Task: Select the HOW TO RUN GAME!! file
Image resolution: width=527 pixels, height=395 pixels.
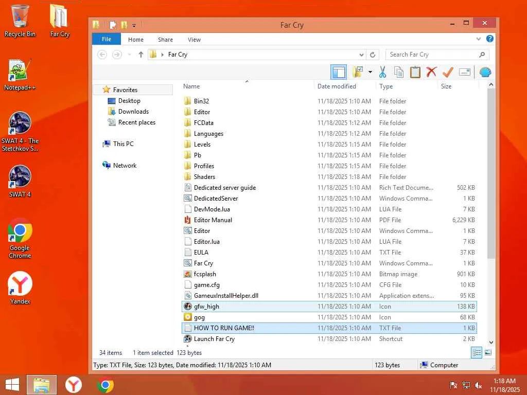Action: point(329,328)
